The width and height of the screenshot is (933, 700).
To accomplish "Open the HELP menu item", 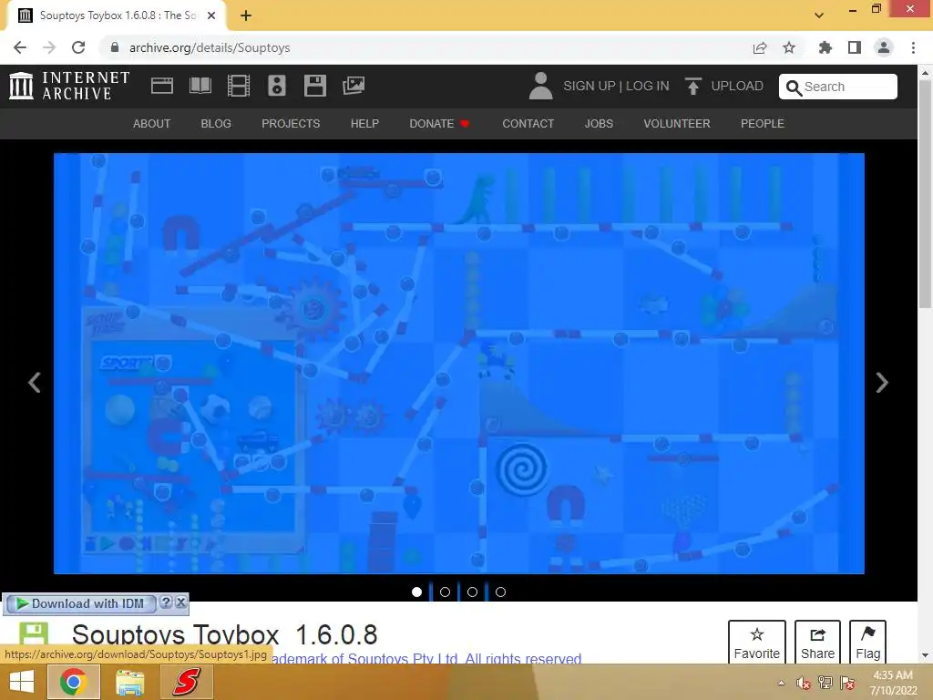I will click(364, 124).
